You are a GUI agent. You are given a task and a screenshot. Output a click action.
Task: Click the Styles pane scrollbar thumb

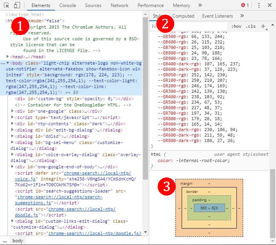pos(272,203)
